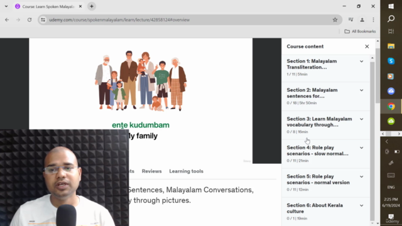Screen dimensions: 402x226
Task: Close the Course content panel
Action: (367, 46)
